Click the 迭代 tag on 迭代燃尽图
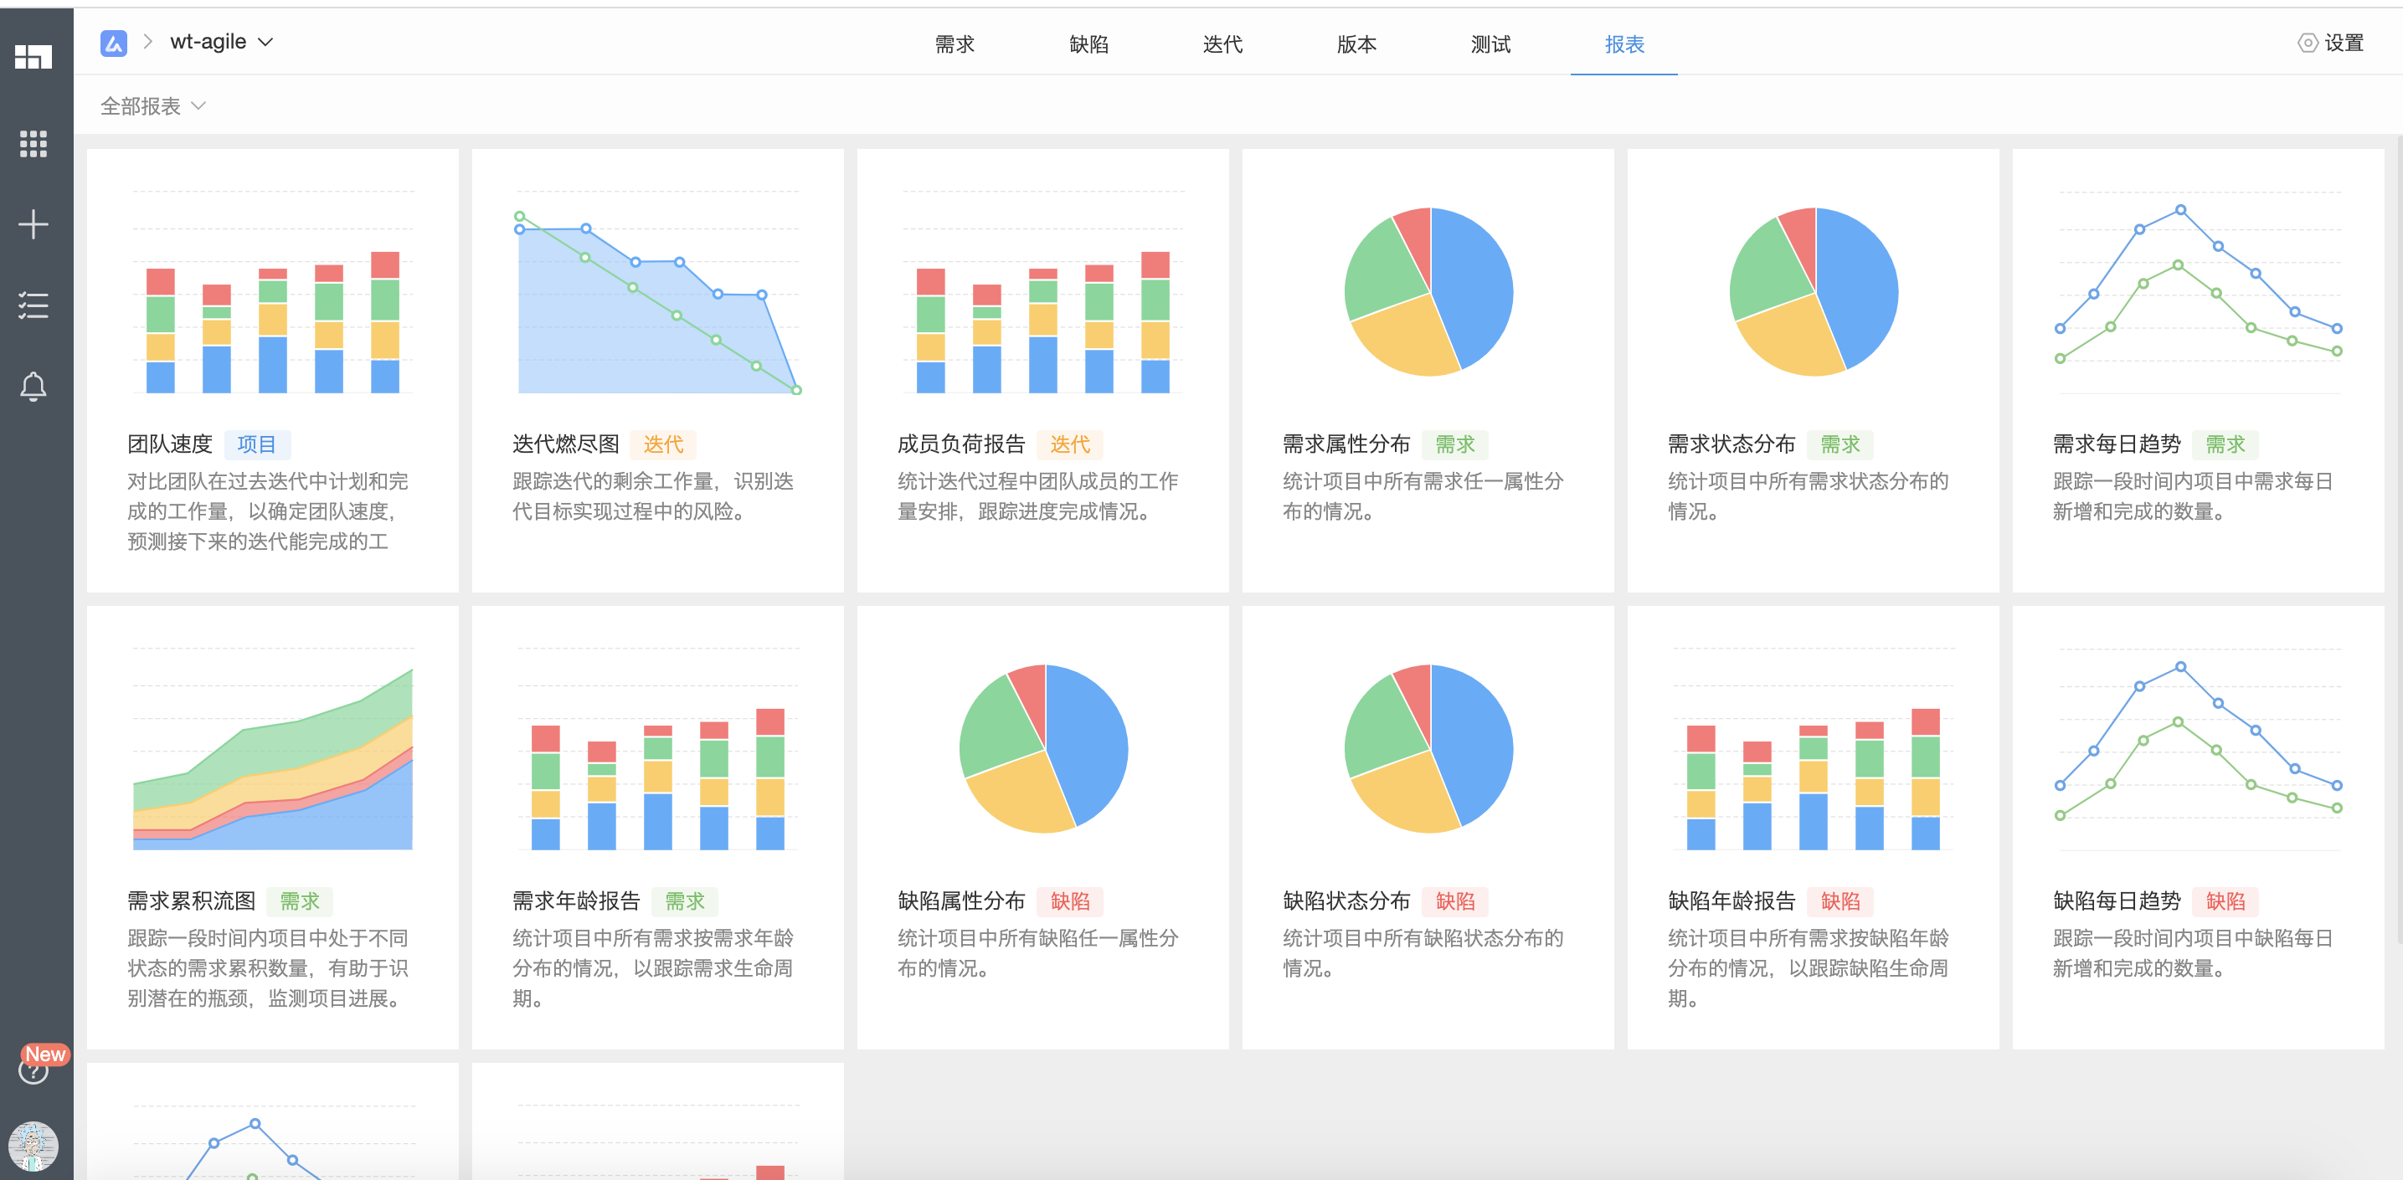The height and width of the screenshot is (1180, 2403). (x=663, y=444)
